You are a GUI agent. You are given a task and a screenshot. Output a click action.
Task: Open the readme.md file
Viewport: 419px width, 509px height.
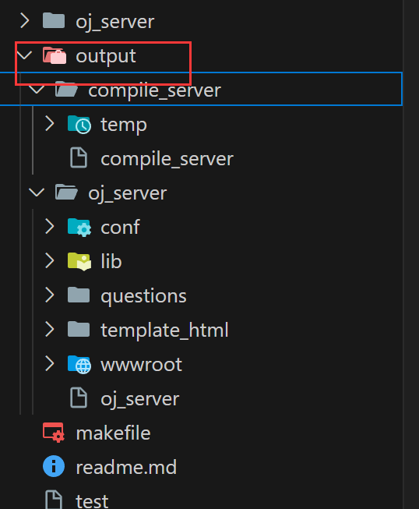pos(126,467)
